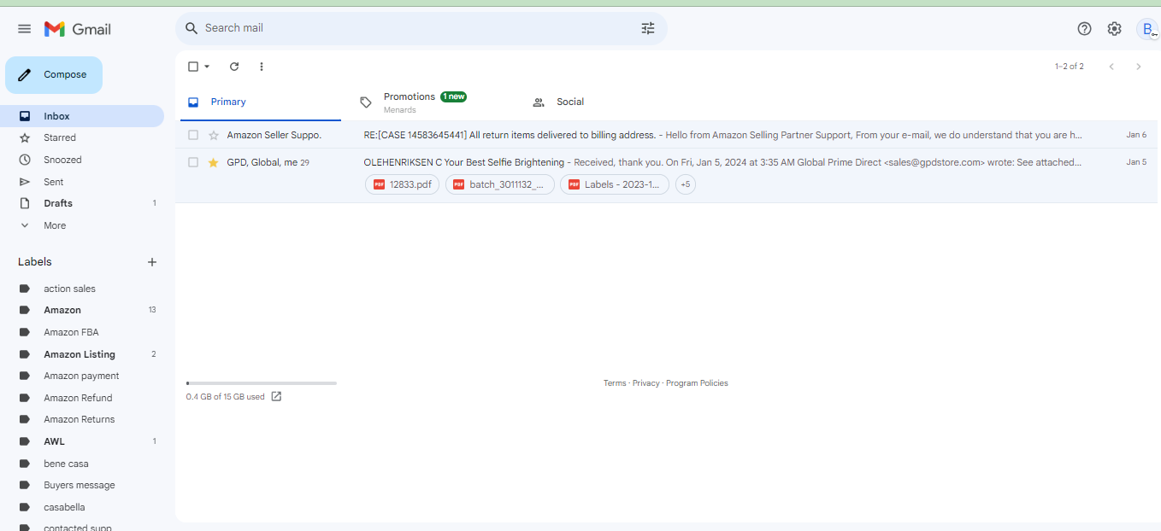Viewport: 1161px width, 531px height.
Task: Click the search magnifier icon
Action: click(x=192, y=28)
